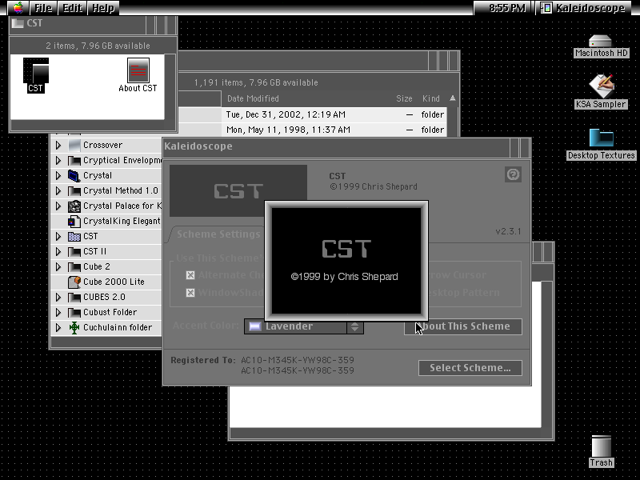Click the CST list item icon

point(74,236)
